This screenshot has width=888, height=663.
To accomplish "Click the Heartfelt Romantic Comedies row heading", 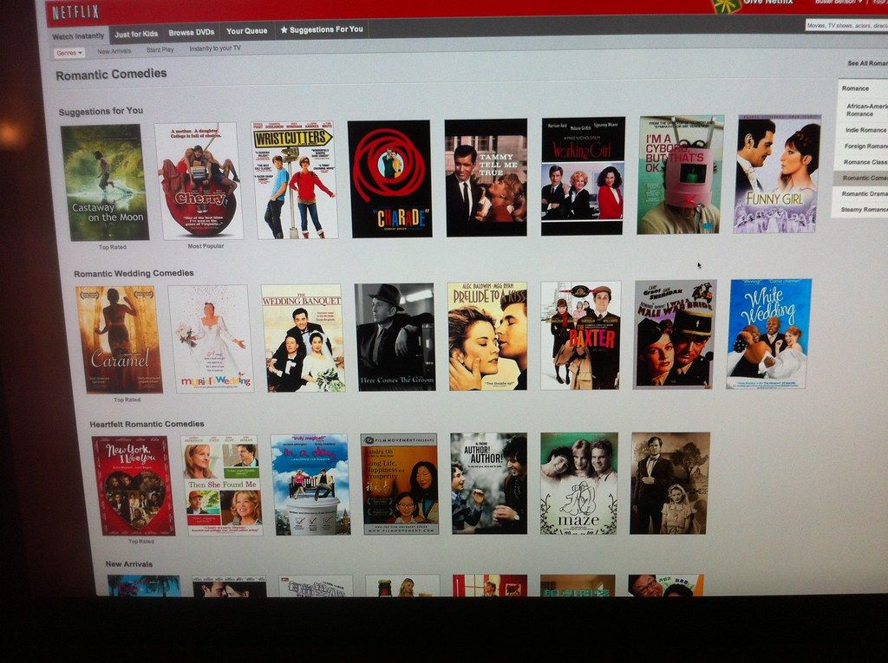I will tap(147, 424).
